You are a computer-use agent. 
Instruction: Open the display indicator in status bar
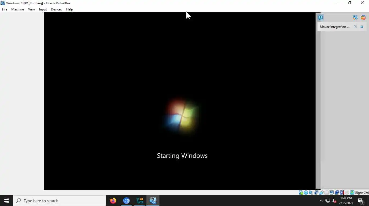point(331,193)
